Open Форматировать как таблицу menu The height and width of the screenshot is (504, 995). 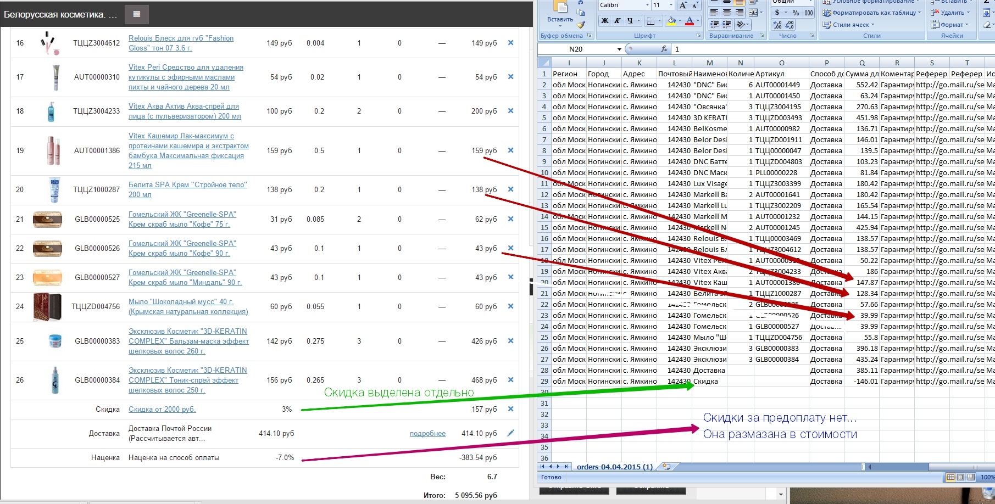(872, 13)
